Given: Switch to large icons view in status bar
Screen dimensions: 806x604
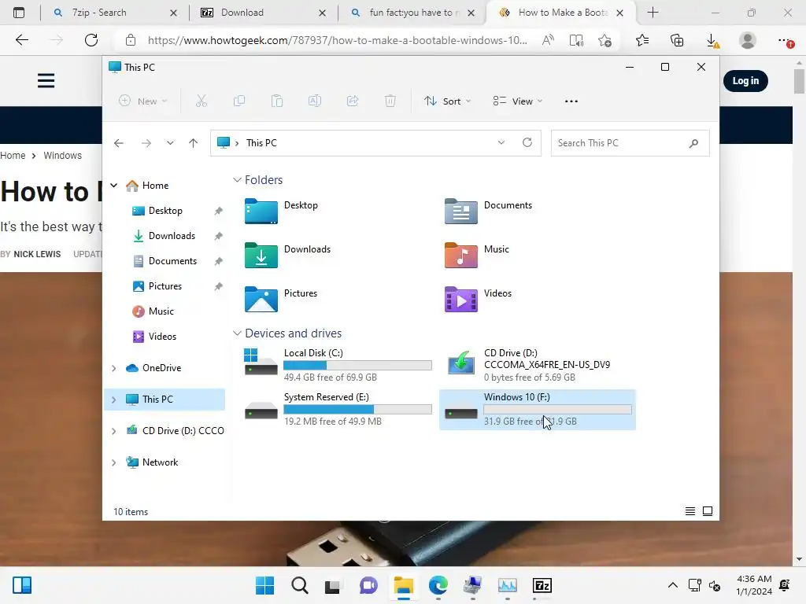Looking at the screenshot, I should point(708,511).
